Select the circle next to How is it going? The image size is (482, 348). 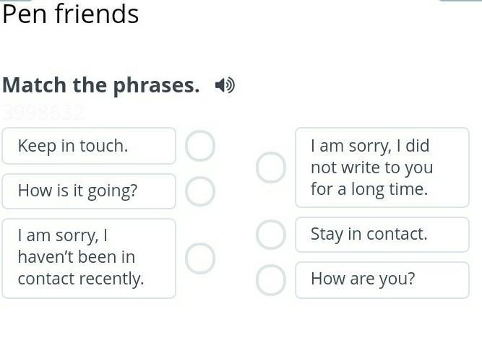click(x=200, y=191)
